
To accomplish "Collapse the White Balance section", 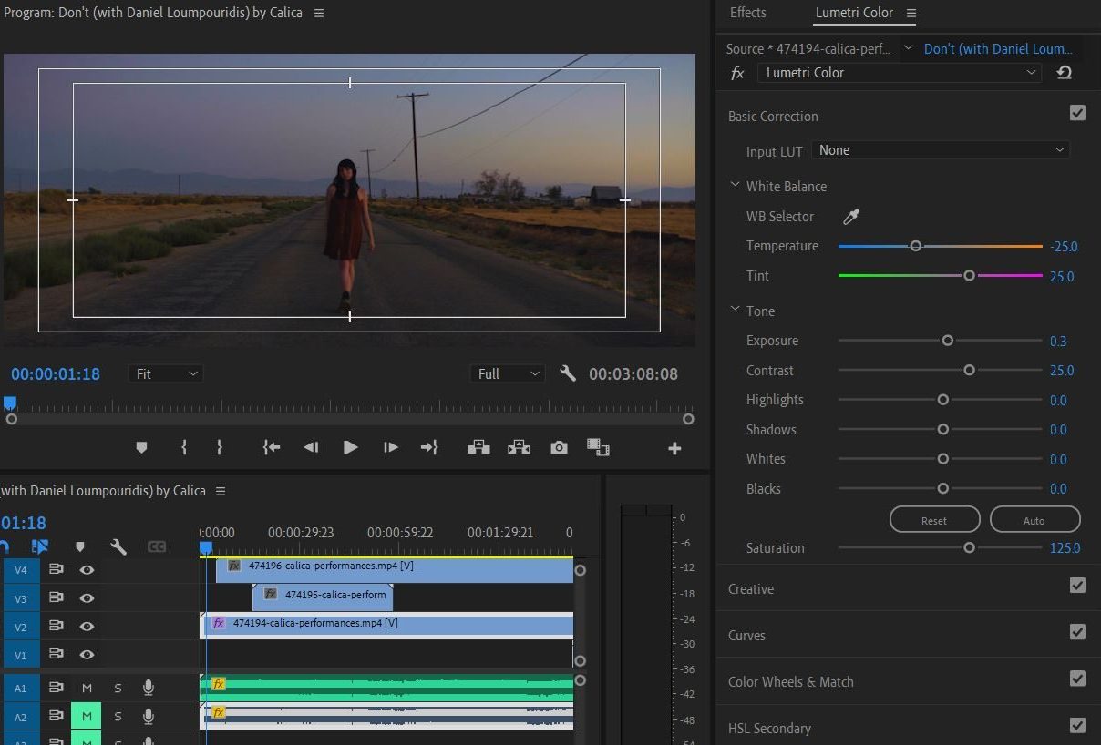I will pyautogui.click(x=735, y=185).
